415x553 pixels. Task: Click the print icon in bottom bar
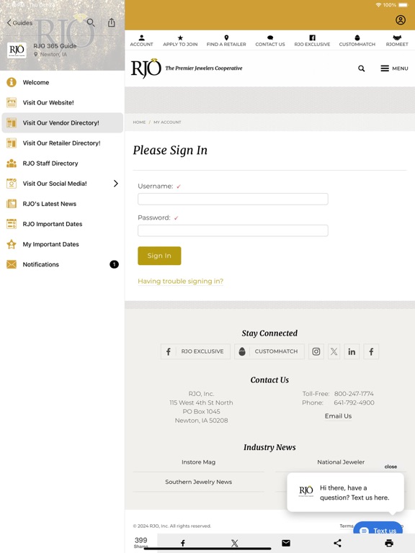tap(389, 543)
